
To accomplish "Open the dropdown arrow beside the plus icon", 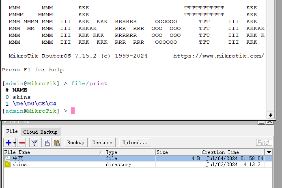I will tap(15, 143).
